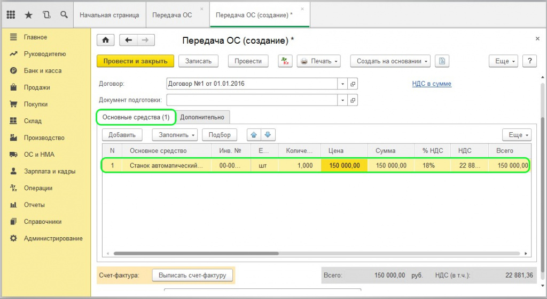Select Станок автоматический cell in row
This screenshot has height=299, width=547.
167,165
